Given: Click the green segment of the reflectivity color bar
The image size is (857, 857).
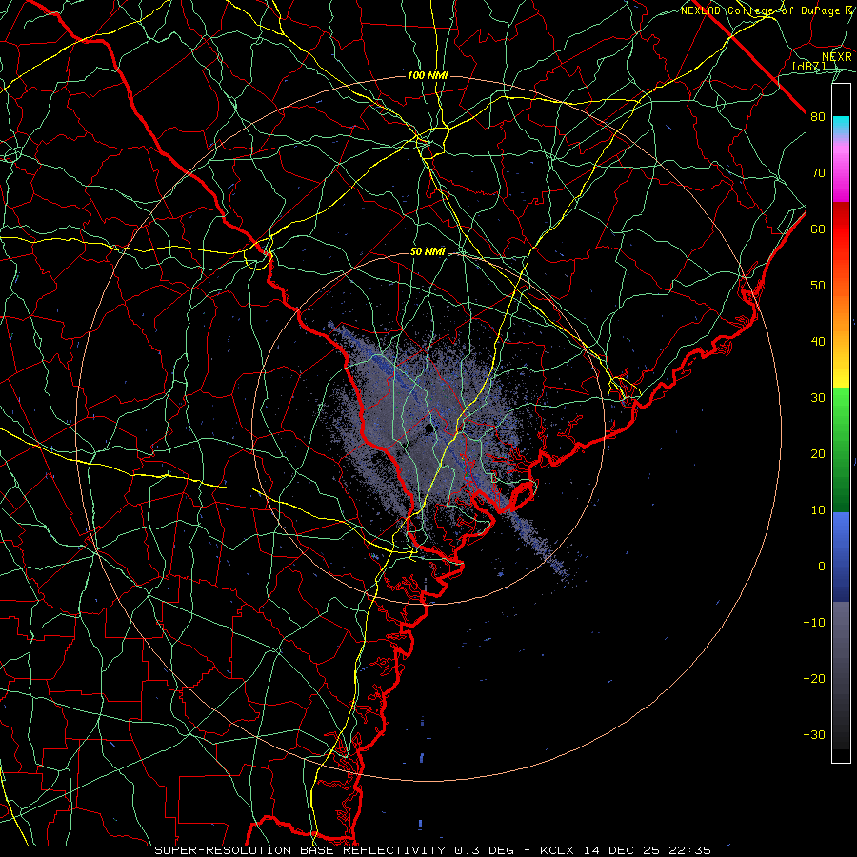Looking at the screenshot, I should point(841,449).
